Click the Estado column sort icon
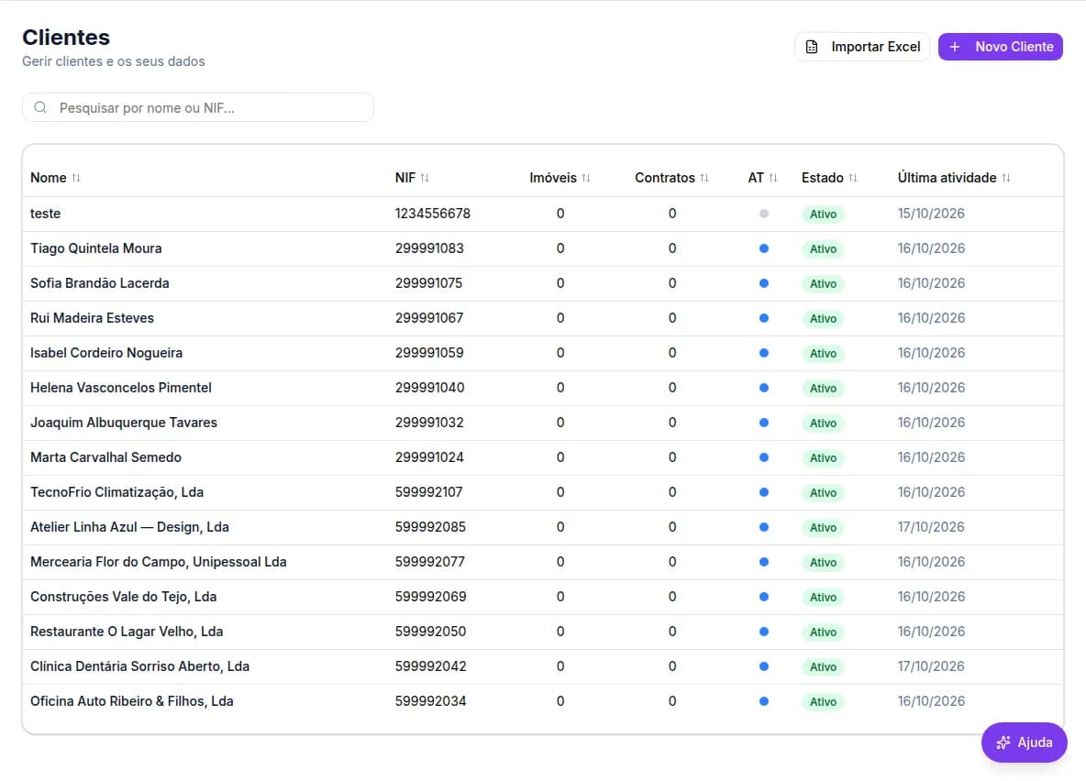Image resolution: width=1086 pixels, height=781 pixels. point(853,178)
